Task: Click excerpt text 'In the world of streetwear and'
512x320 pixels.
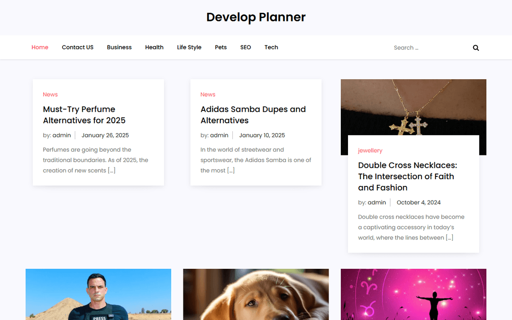Action: pyautogui.click(x=242, y=149)
